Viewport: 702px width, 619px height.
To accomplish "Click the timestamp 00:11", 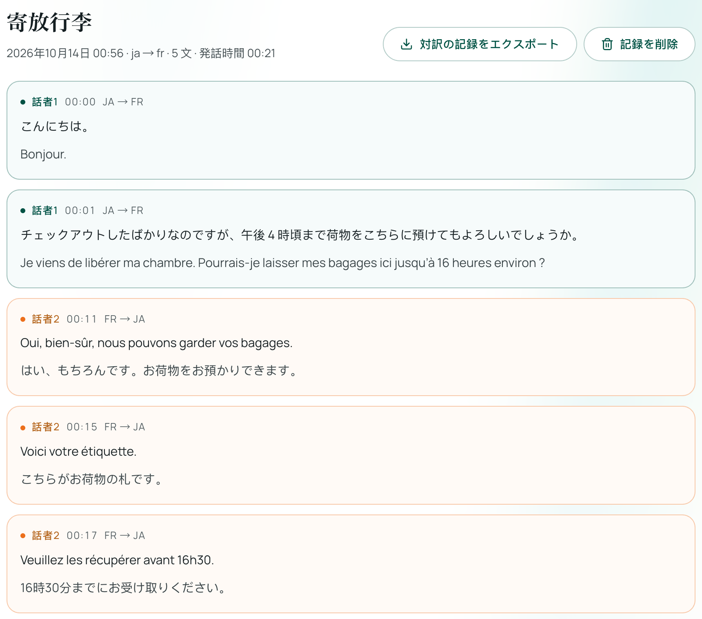I will tap(82, 319).
